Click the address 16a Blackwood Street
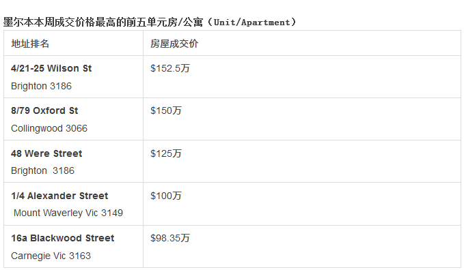Viewport: 464px width, 270px height. [x=62, y=238]
